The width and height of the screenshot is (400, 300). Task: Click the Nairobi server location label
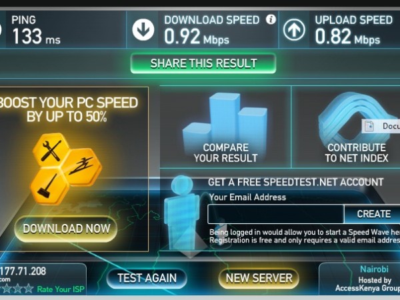click(374, 269)
